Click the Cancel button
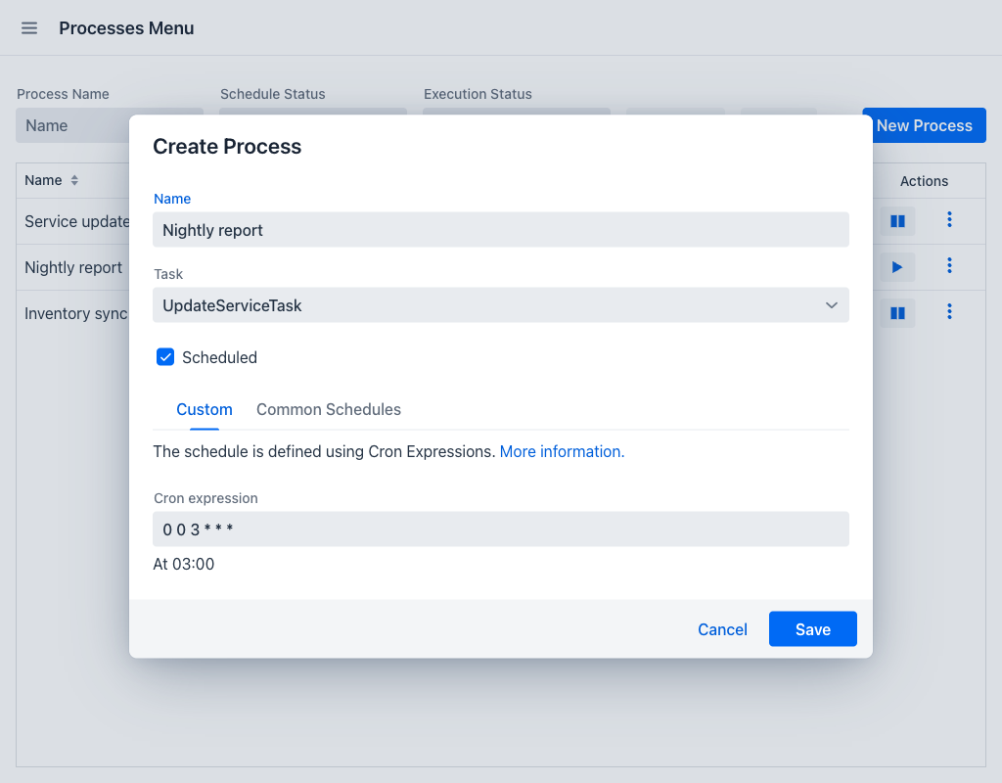Viewport: 1002px width, 783px height. [x=722, y=629]
